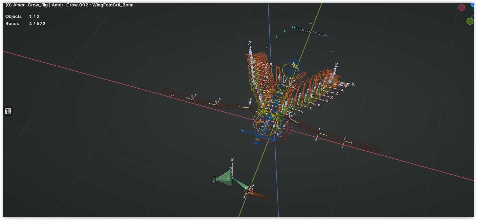
Task: Click the Amer-Crow_Rig WingFoldCrtl_Bone header text
Action: coord(69,5)
